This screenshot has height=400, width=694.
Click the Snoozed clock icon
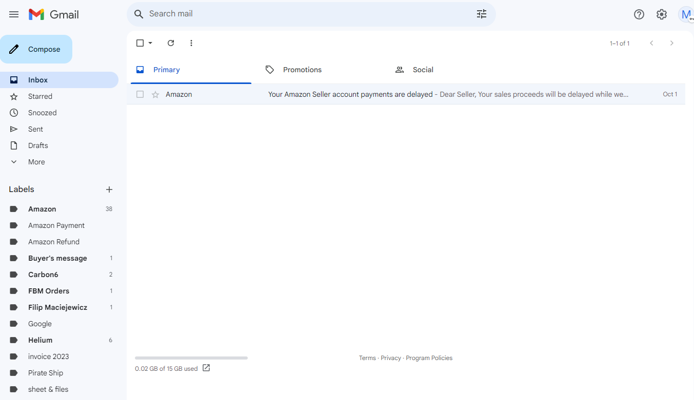[x=14, y=113]
